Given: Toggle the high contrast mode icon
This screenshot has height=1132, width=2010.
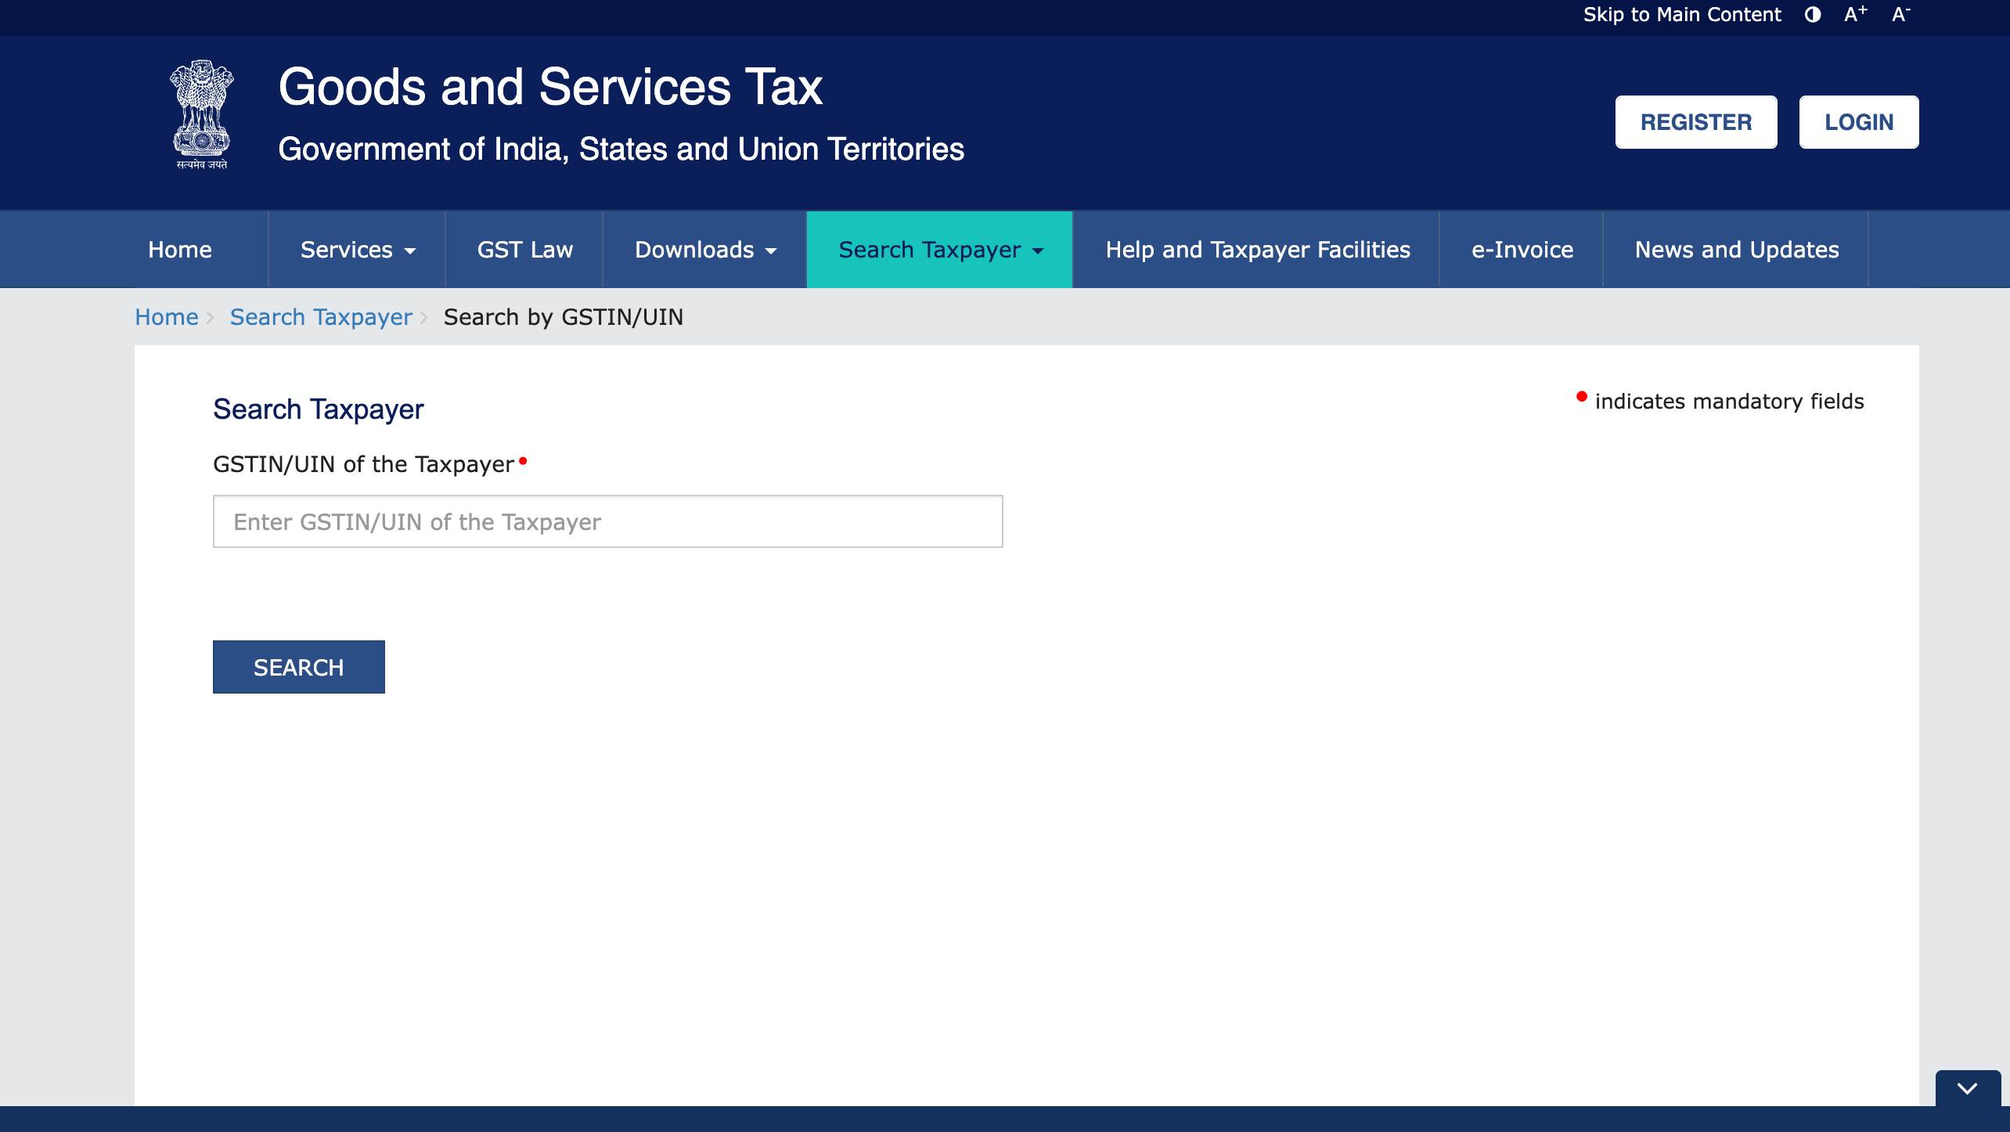Looking at the screenshot, I should click(x=1813, y=15).
